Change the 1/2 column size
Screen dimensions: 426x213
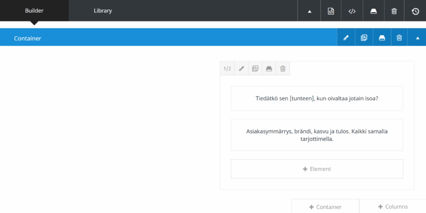tap(227, 69)
